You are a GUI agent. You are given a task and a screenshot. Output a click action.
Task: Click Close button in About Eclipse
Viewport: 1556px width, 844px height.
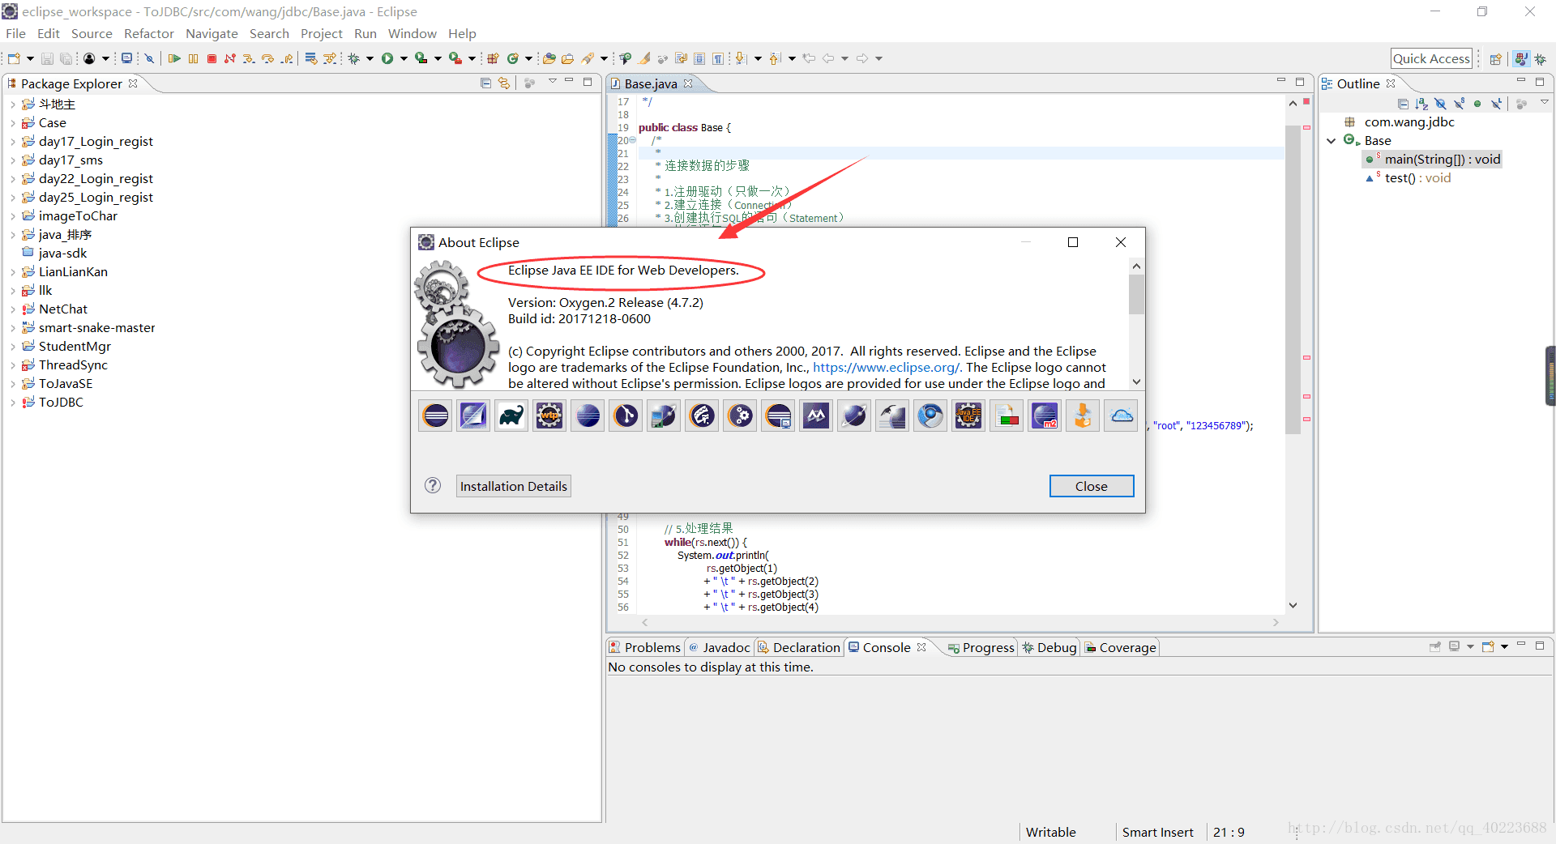(1091, 486)
